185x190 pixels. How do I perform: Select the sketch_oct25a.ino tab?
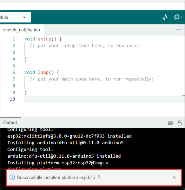click(x=21, y=30)
